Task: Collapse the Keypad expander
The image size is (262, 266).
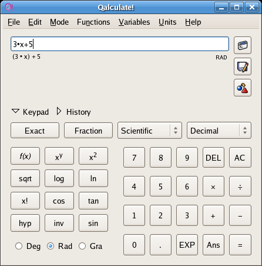Action: pyautogui.click(x=30, y=112)
